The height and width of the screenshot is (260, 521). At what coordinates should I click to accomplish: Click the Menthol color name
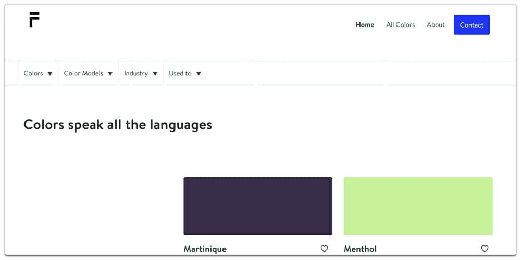[x=360, y=249]
